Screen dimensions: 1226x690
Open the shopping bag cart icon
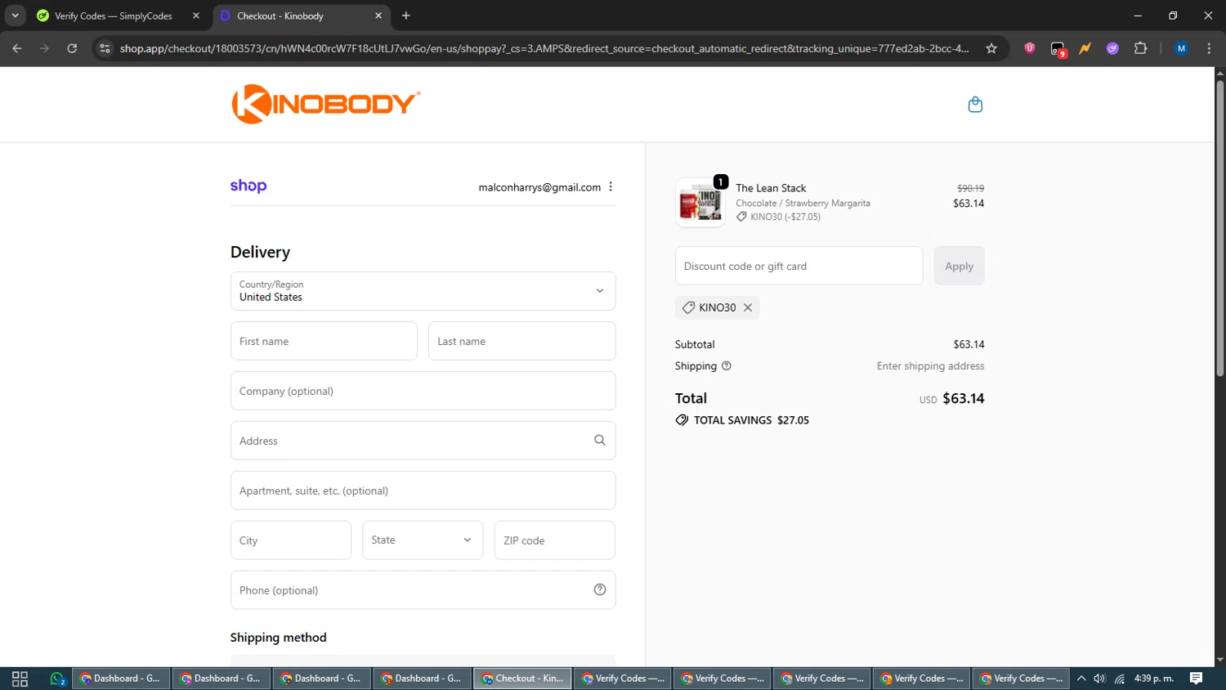(975, 105)
